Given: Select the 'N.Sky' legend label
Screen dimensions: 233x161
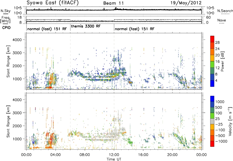Looking at the screenshot, I should point(6,11).
